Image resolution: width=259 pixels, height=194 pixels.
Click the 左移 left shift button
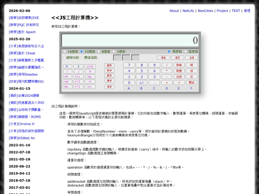click(179, 77)
